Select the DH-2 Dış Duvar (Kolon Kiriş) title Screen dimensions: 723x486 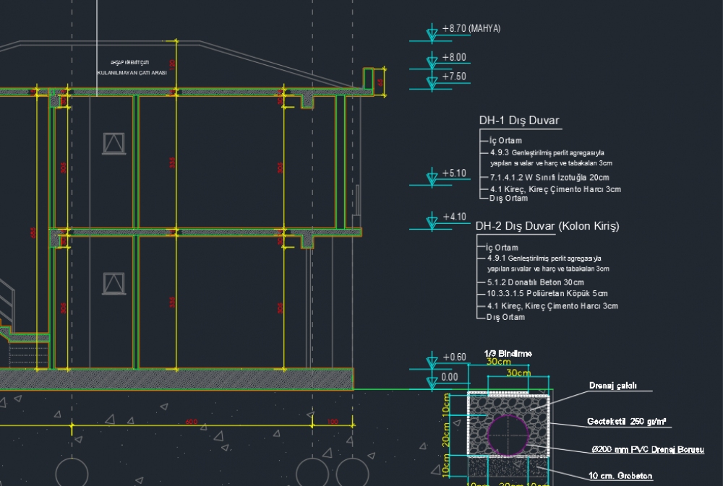point(547,225)
